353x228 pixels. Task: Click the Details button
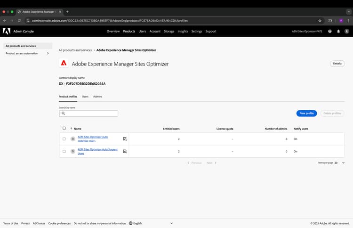click(x=337, y=64)
